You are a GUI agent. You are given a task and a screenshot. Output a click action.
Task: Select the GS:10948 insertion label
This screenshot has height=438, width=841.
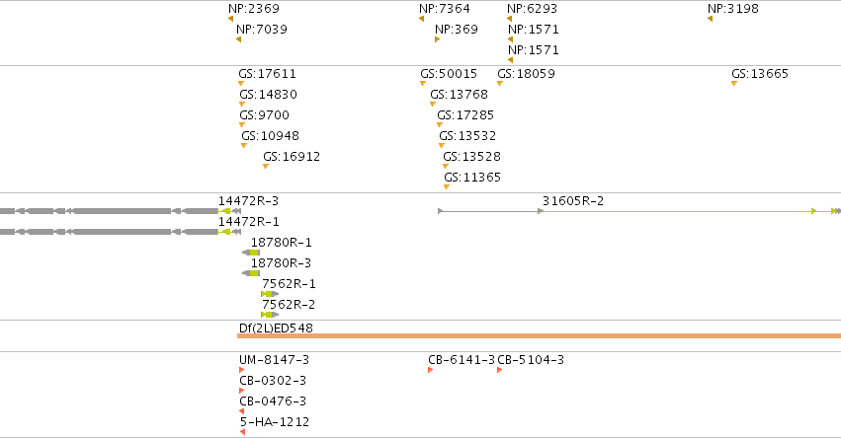point(271,136)
